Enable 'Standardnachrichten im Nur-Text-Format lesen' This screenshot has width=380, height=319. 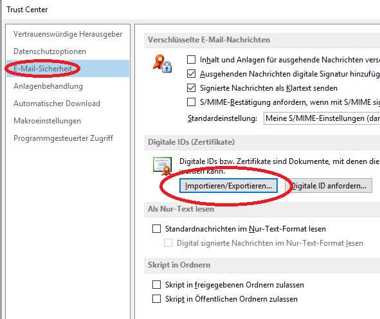(156, 228)
